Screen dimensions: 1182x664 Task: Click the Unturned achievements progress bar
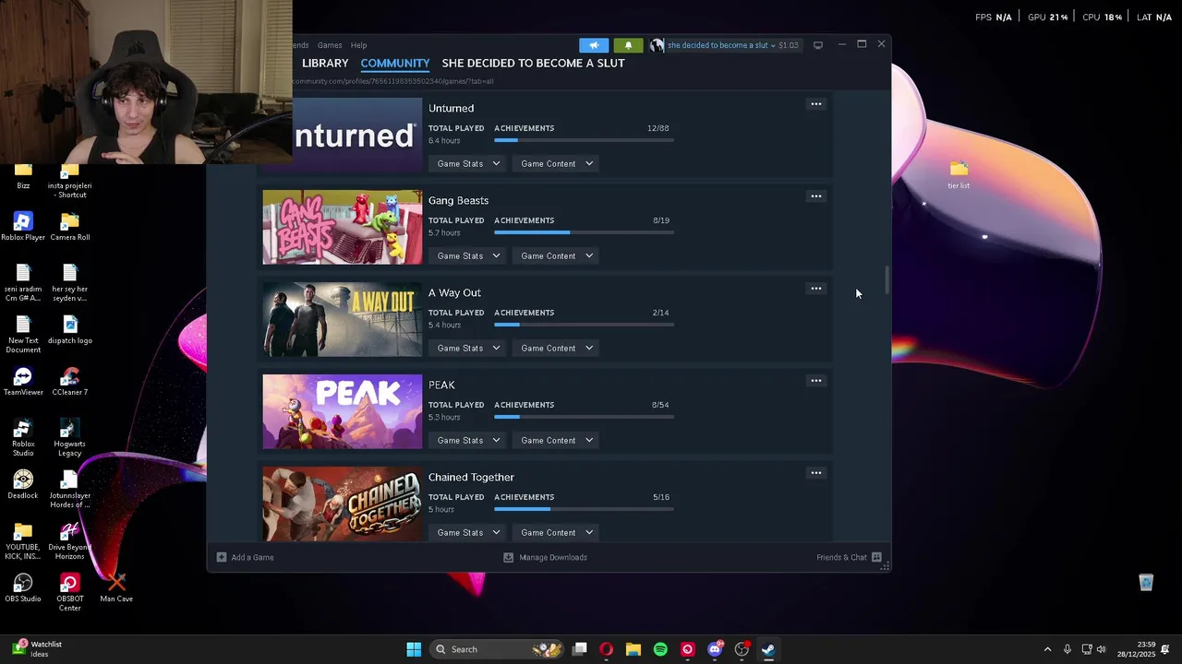[584, 140]
